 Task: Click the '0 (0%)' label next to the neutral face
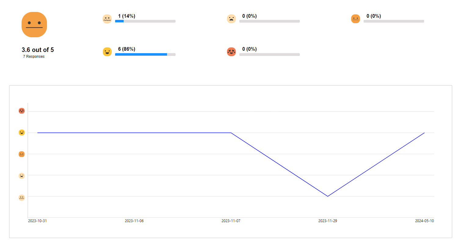[374, 16]
